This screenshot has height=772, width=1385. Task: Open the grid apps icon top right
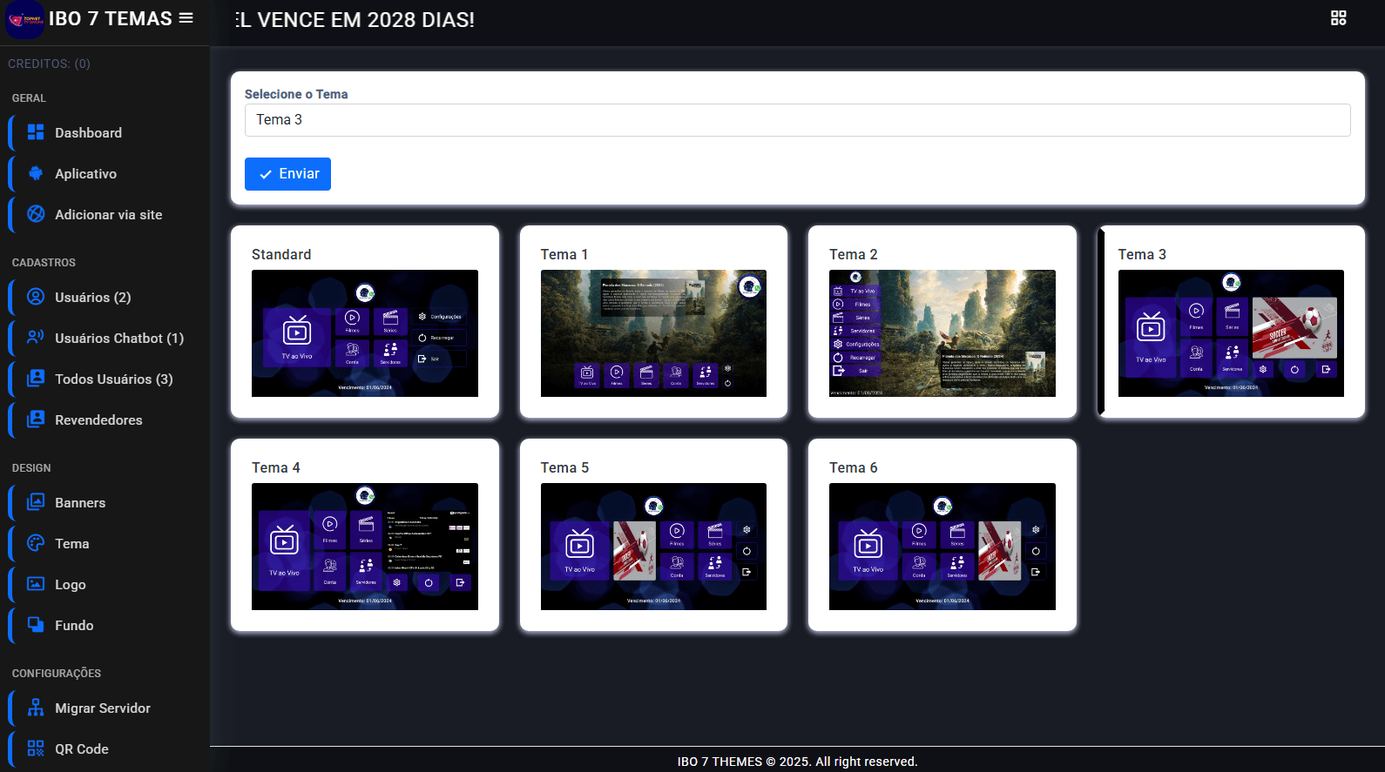[x=1338, y=18]
